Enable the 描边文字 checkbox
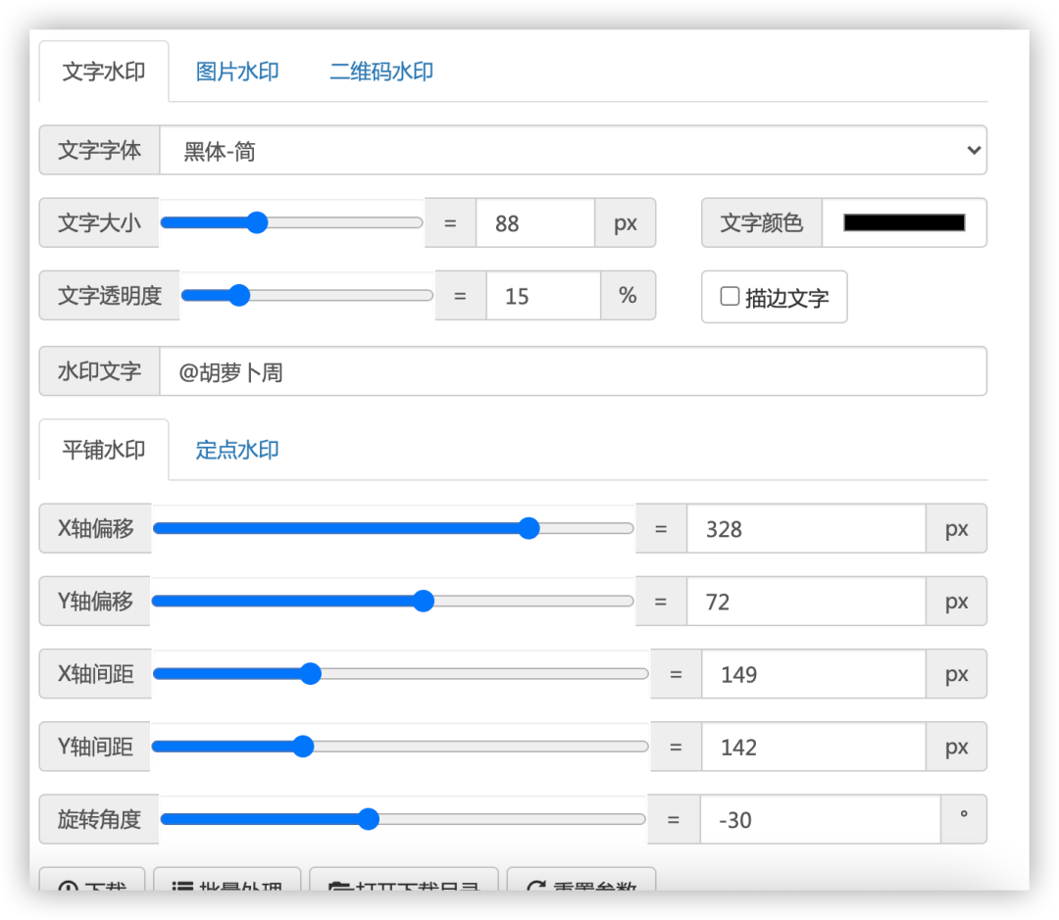The width and height of the screenshot is (1059, 920). pyautogui.click(x=730, y=296)
